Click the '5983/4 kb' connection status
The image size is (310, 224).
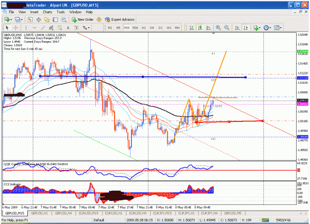pos(283,220)
